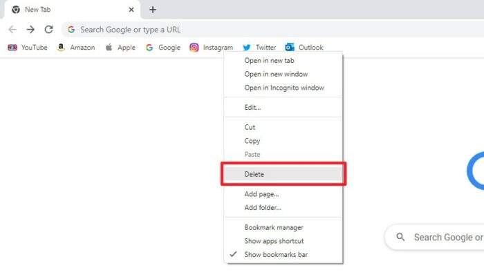
Task: Select Edit... from context menu
Action: pyautogui.click(x=283, y=108)
